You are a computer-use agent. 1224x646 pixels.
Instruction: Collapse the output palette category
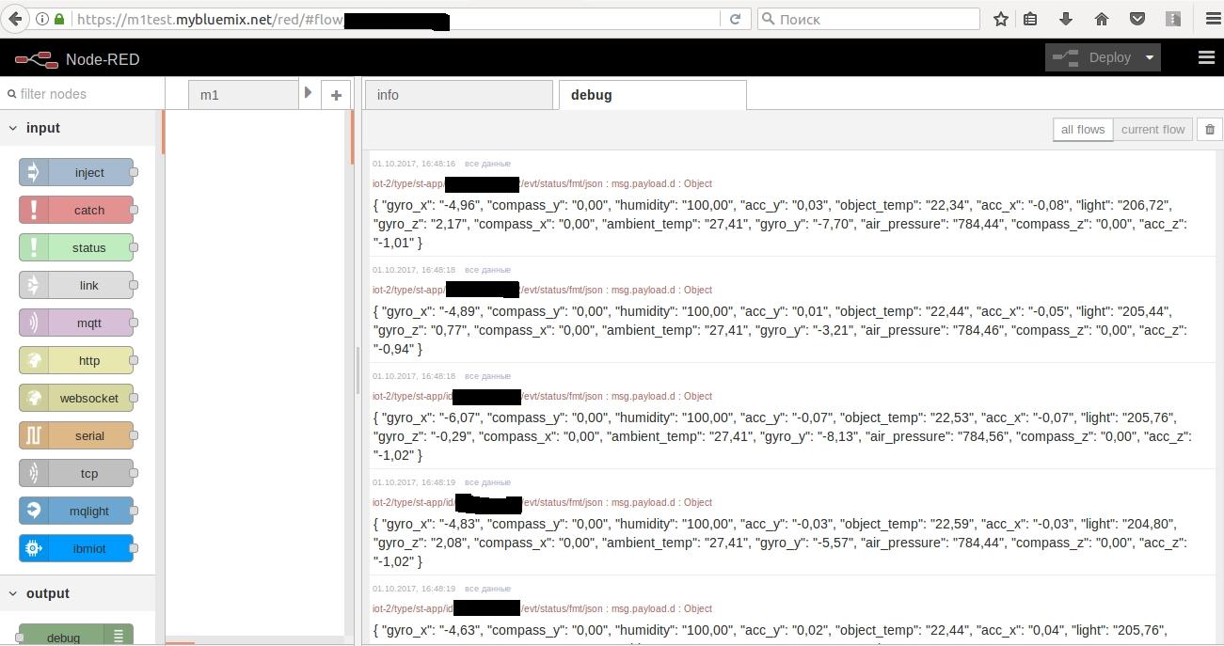[x=13, y=593]
